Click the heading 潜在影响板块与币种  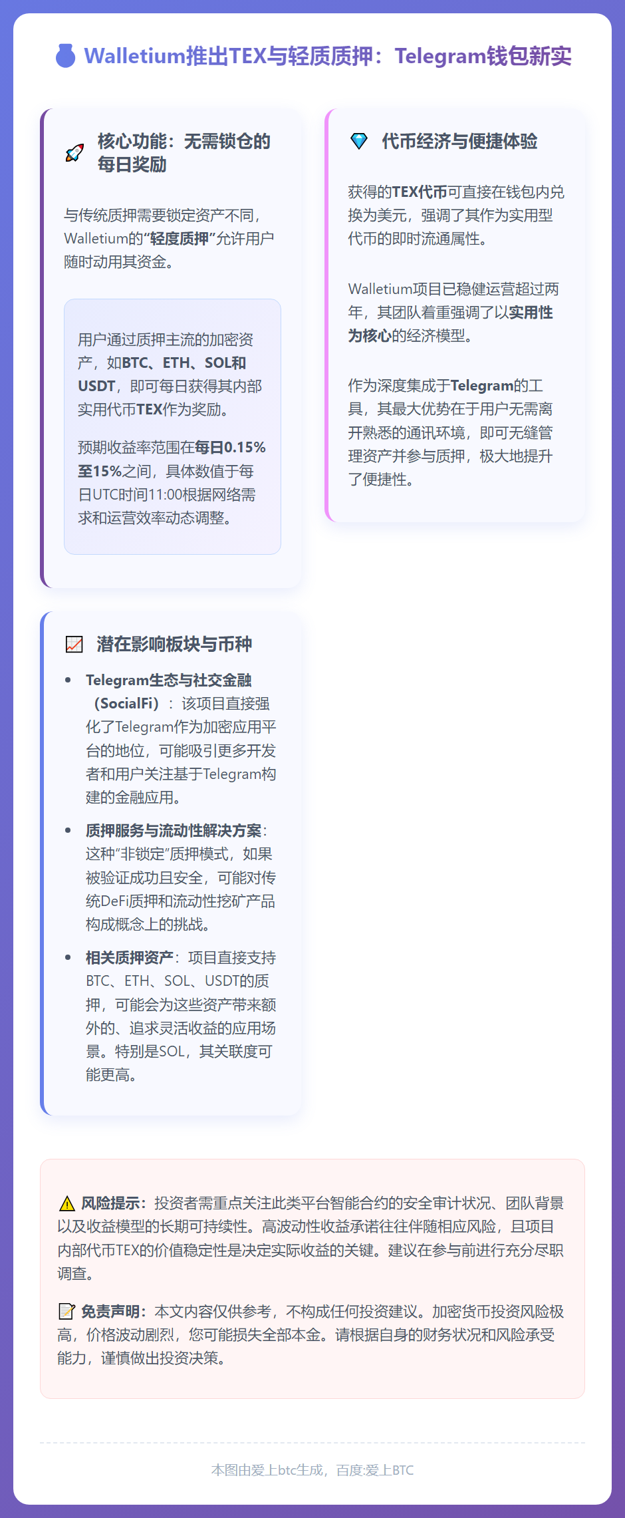pos(174,644)
